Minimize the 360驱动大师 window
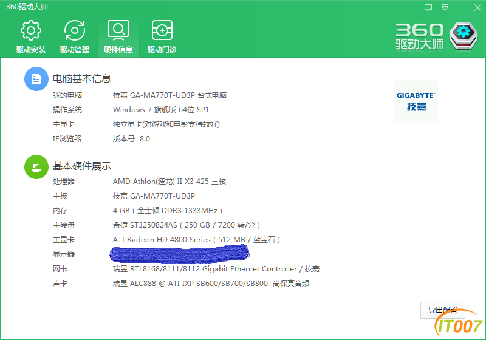This screenshot has width=486, height=340. (461, 8)
